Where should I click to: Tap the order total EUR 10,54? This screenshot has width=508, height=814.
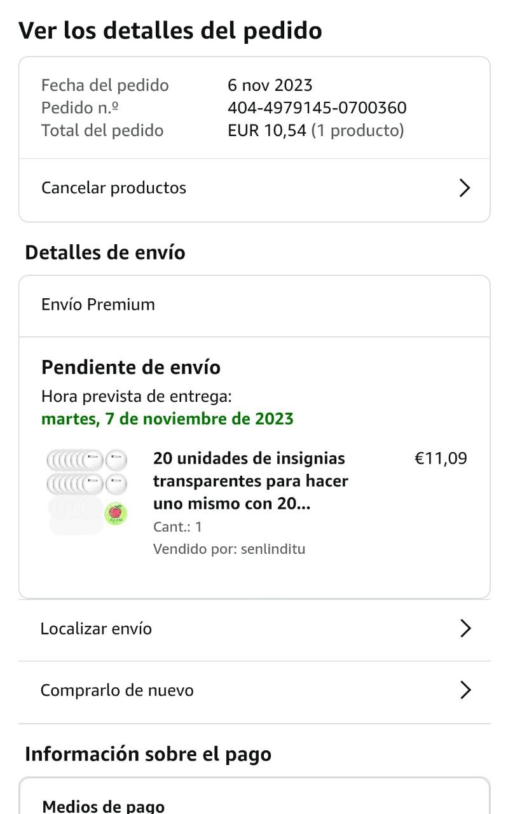(267, 131)
